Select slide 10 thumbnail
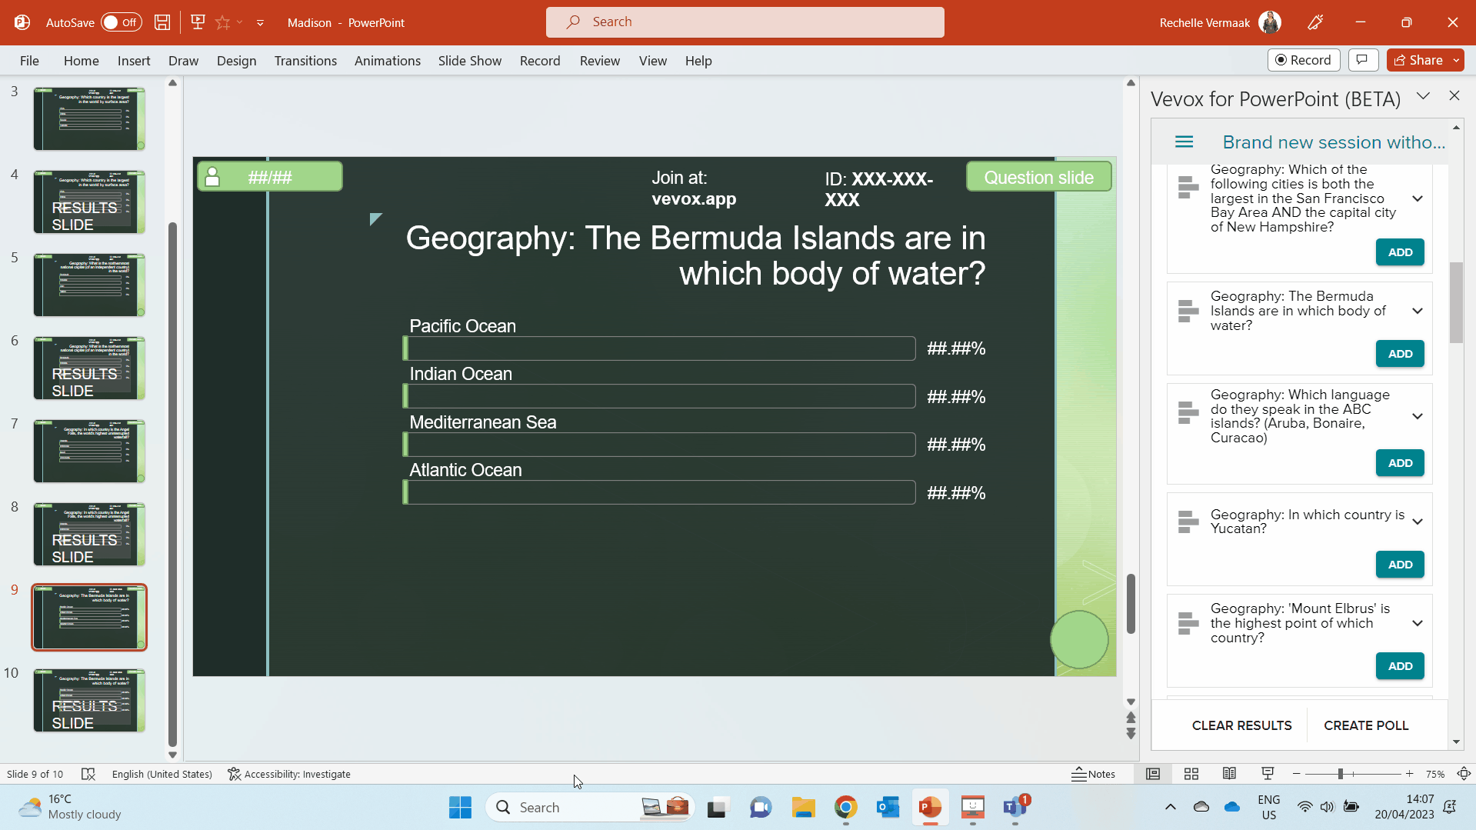The image size is (1476, 830). pos(89,700)
